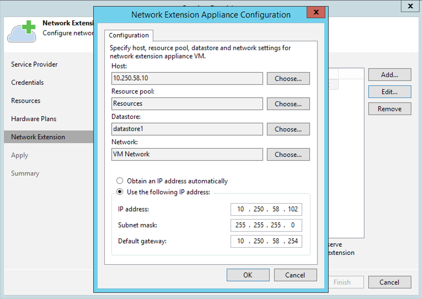Cancel the appliance configuration dialog
Screen dimensions: 422x299
pyautogui.click(x=295, y=275)
